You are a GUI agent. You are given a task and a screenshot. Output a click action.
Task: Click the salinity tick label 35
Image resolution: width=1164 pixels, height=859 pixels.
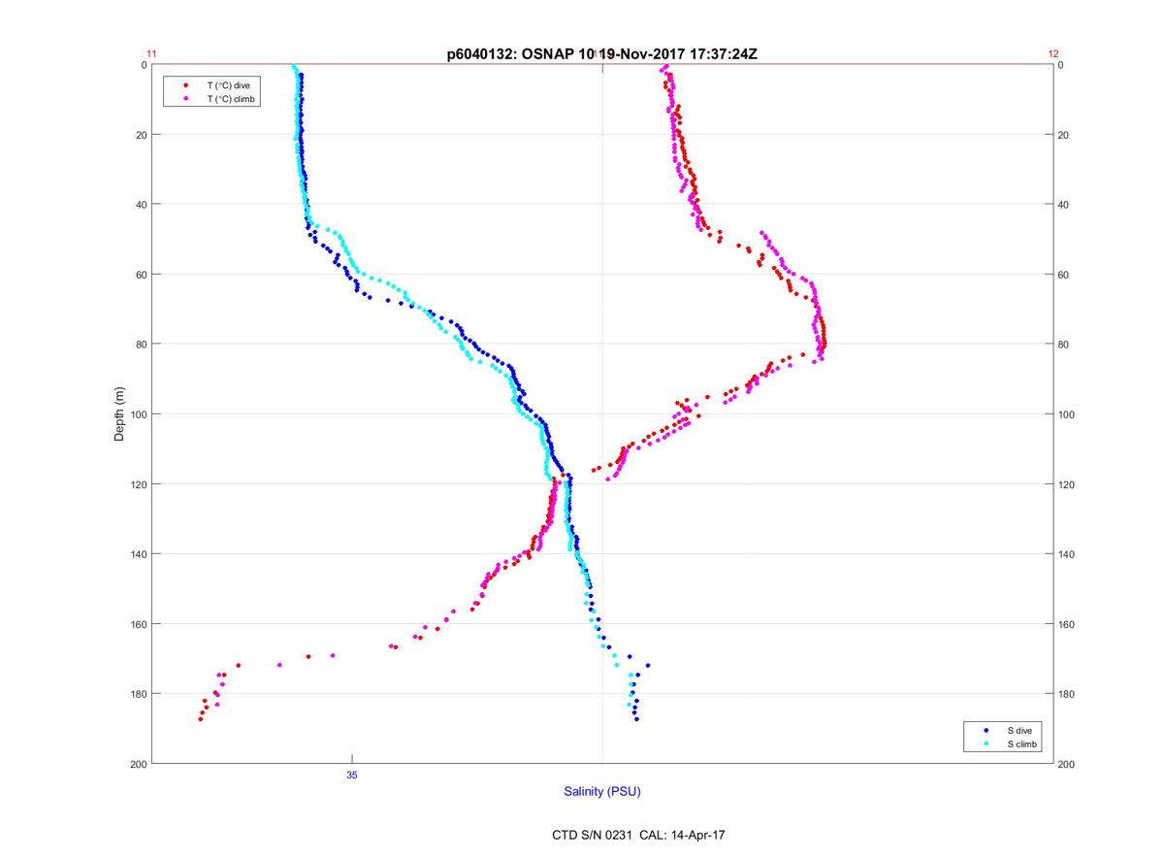click(352, 775)
